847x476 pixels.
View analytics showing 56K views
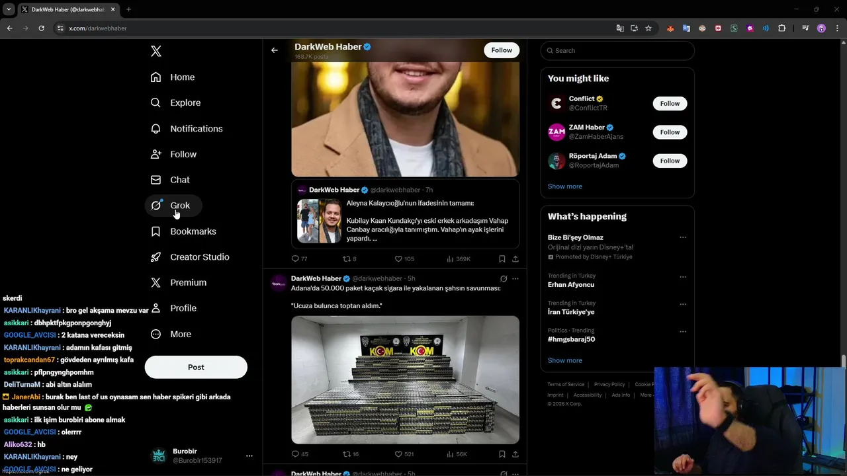tap(457, 454)
